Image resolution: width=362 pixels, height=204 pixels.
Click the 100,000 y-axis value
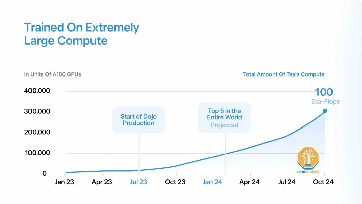click(38, 153)
